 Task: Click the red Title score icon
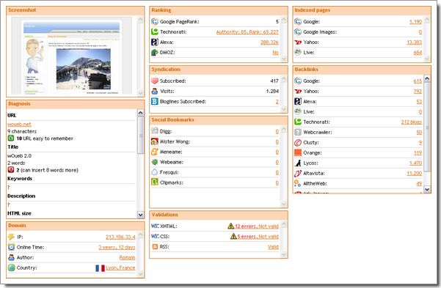click(x=11, y=170)
